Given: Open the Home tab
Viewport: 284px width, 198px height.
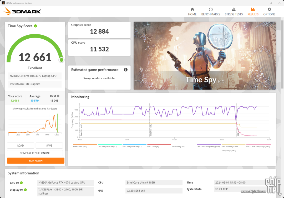Looking at the screenshot, I should click(192, 12).
